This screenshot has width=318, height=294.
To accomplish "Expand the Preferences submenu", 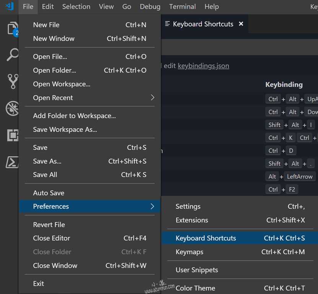I will coord(90,206).
